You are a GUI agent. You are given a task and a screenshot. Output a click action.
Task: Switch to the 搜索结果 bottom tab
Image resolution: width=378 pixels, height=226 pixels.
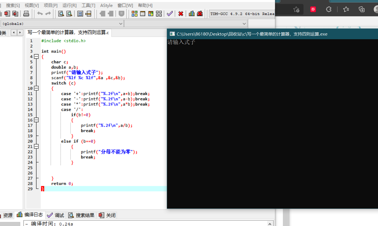pos(82,215)
